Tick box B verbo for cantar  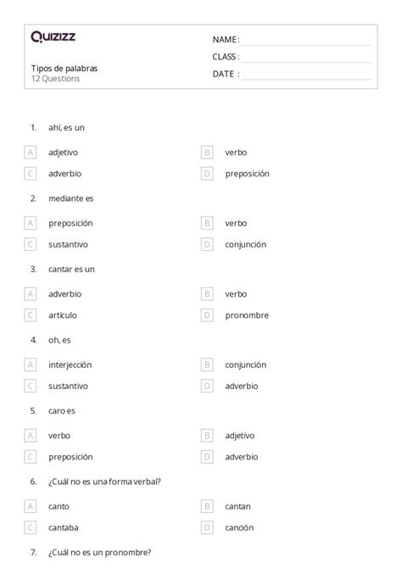[x=207, y=294]
